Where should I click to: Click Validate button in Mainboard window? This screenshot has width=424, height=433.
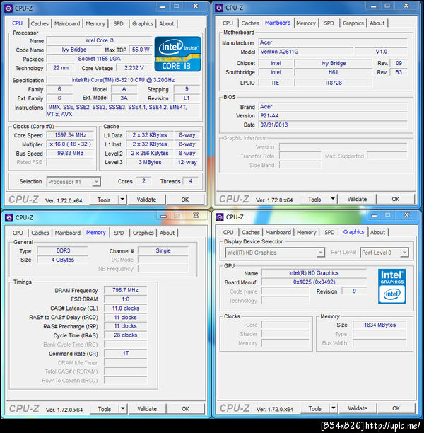(x=358, y=199)
